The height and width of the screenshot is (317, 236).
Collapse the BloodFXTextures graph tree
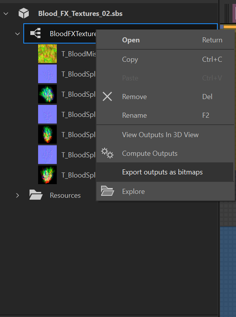click(17, 34)
